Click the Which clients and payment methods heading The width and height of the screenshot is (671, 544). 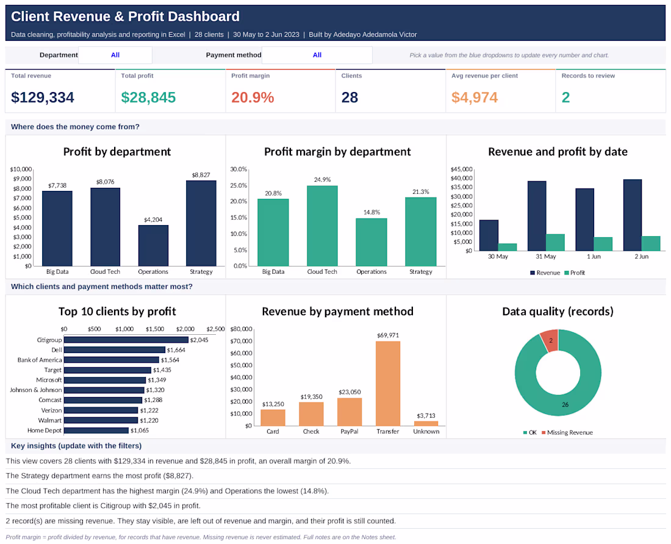coord(101,287)
